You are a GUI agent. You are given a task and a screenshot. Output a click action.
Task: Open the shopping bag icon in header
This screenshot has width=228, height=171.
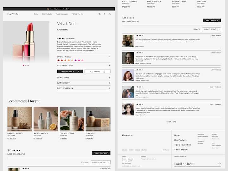coord(104,14)
